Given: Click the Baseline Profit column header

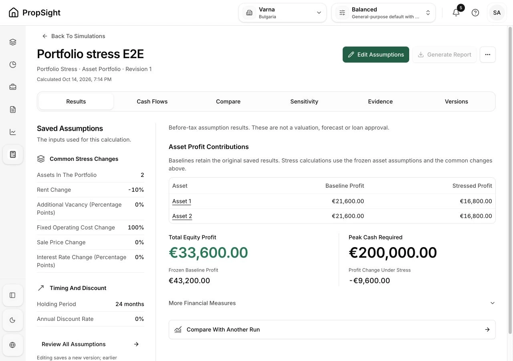Looking at the screenshot, I should click(345, 186).
